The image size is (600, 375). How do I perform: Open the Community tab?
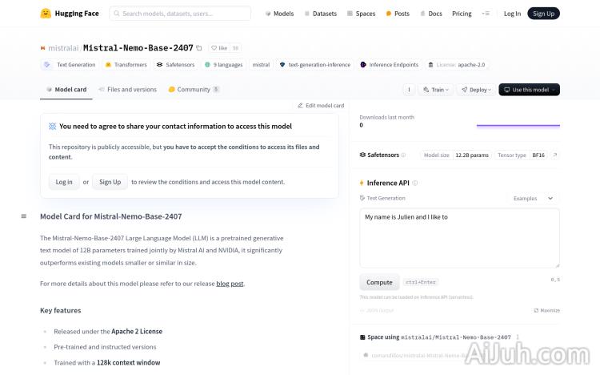[x=194, y=90]
